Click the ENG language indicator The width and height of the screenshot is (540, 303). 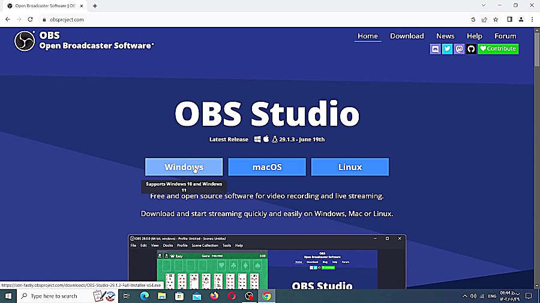[x=492, y=296]
